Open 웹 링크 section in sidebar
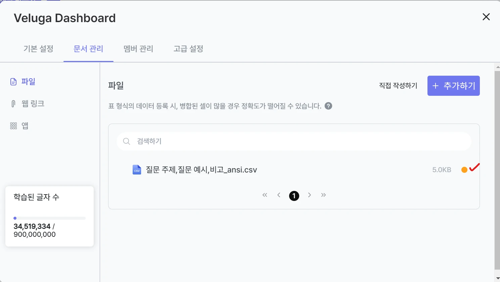500x282 pixels. tap(27, 103)
